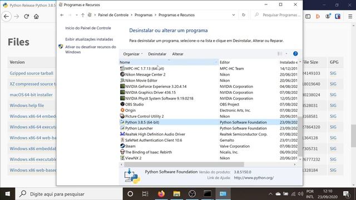Click the SafeNet Authentication Client icon

pyautogui.click(x=122, y=140)
